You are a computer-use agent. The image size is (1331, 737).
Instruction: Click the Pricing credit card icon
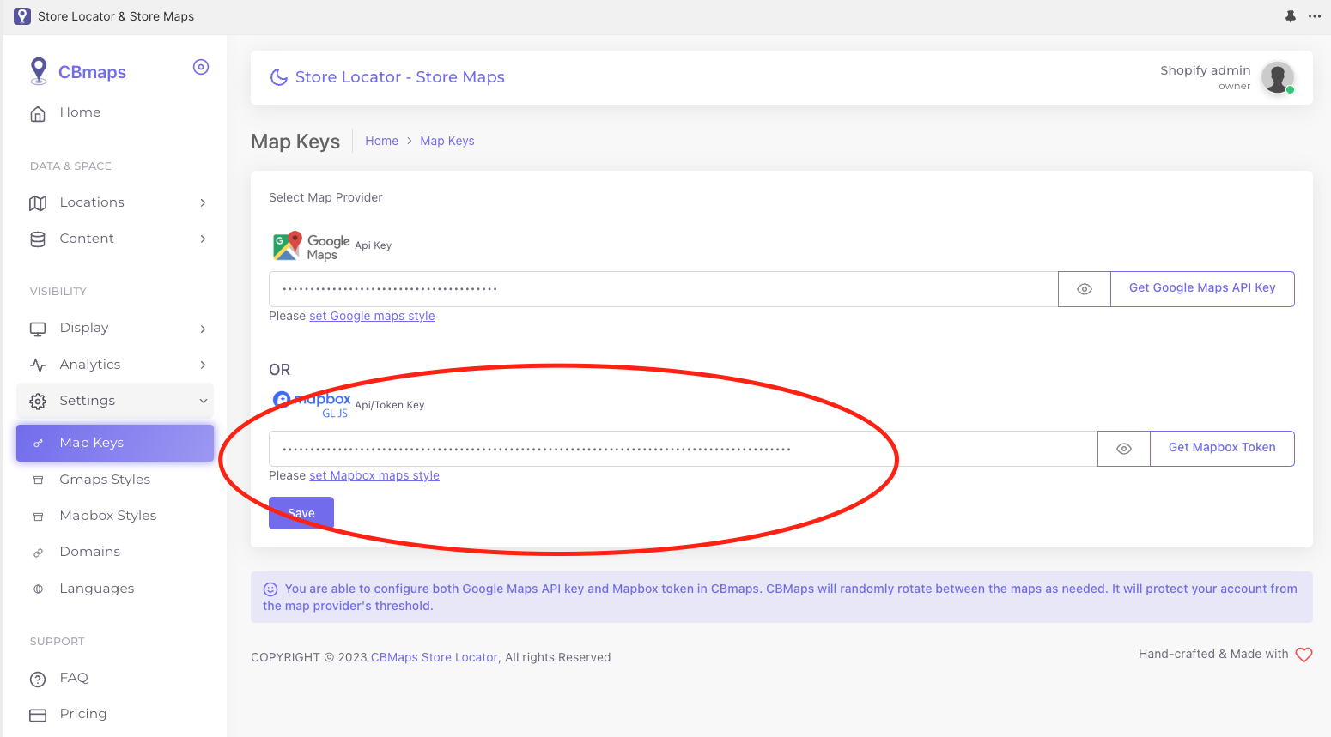tap(38, 716)
